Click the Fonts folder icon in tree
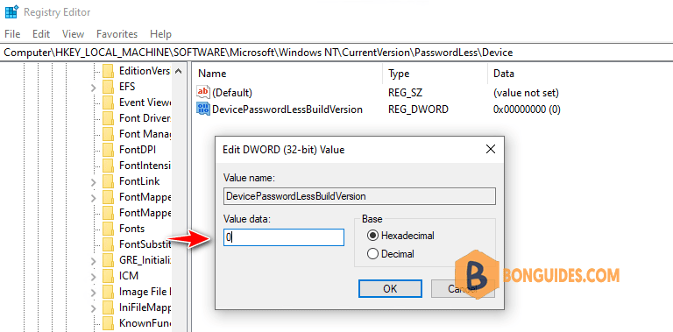Image resolution: width=673 pixels, height=332 pixels. [x=108, y=229]
